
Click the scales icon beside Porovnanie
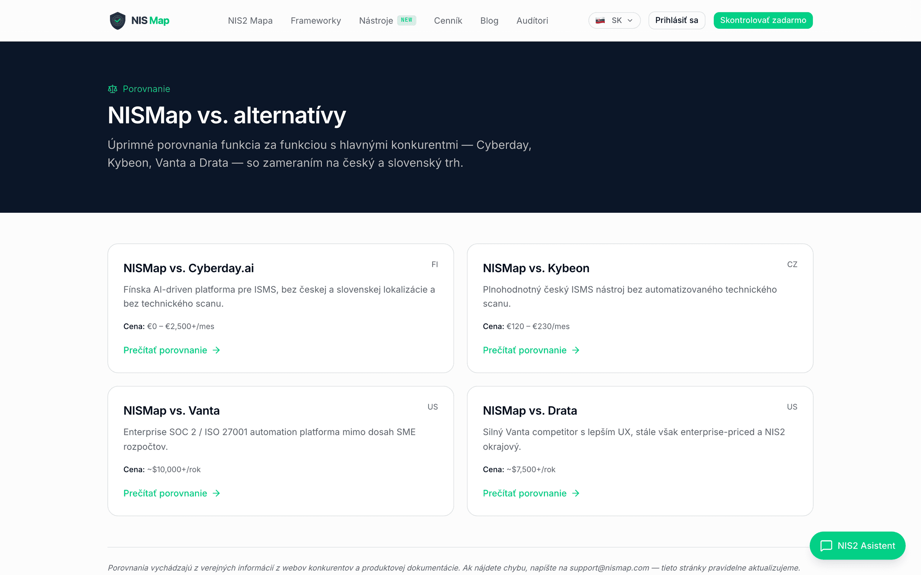(112, 89)
